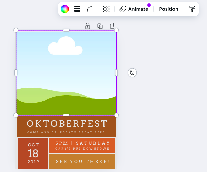Open the Position panel
This screenshot has width=207, height=172.
pyautogui.click(x=169, y=9)
